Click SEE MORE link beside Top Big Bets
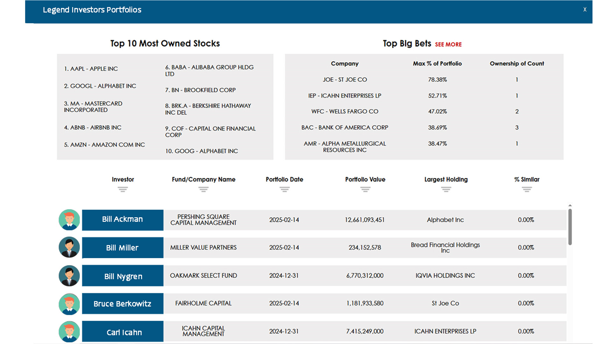This screenshot has width=611, height=344. click(448, 45)
